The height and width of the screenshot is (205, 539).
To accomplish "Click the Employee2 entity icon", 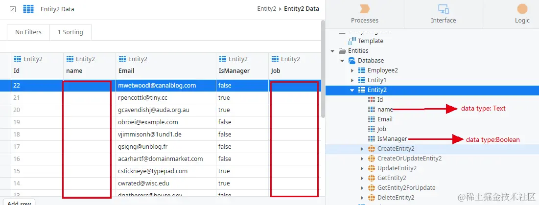I will 362,70.
